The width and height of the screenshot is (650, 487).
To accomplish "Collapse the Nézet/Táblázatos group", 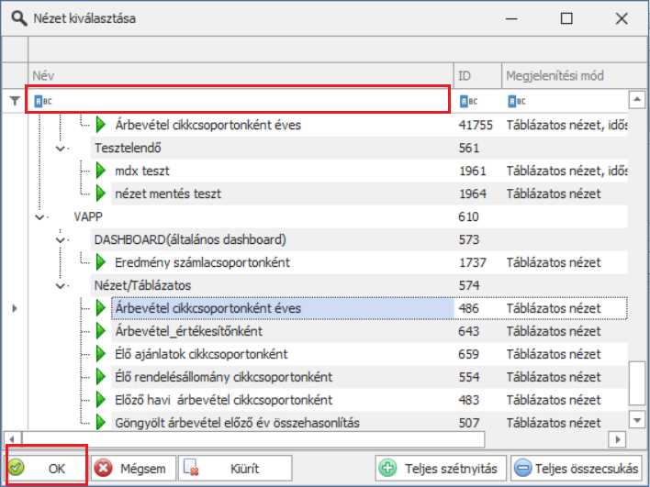I will tap(61, 285).
